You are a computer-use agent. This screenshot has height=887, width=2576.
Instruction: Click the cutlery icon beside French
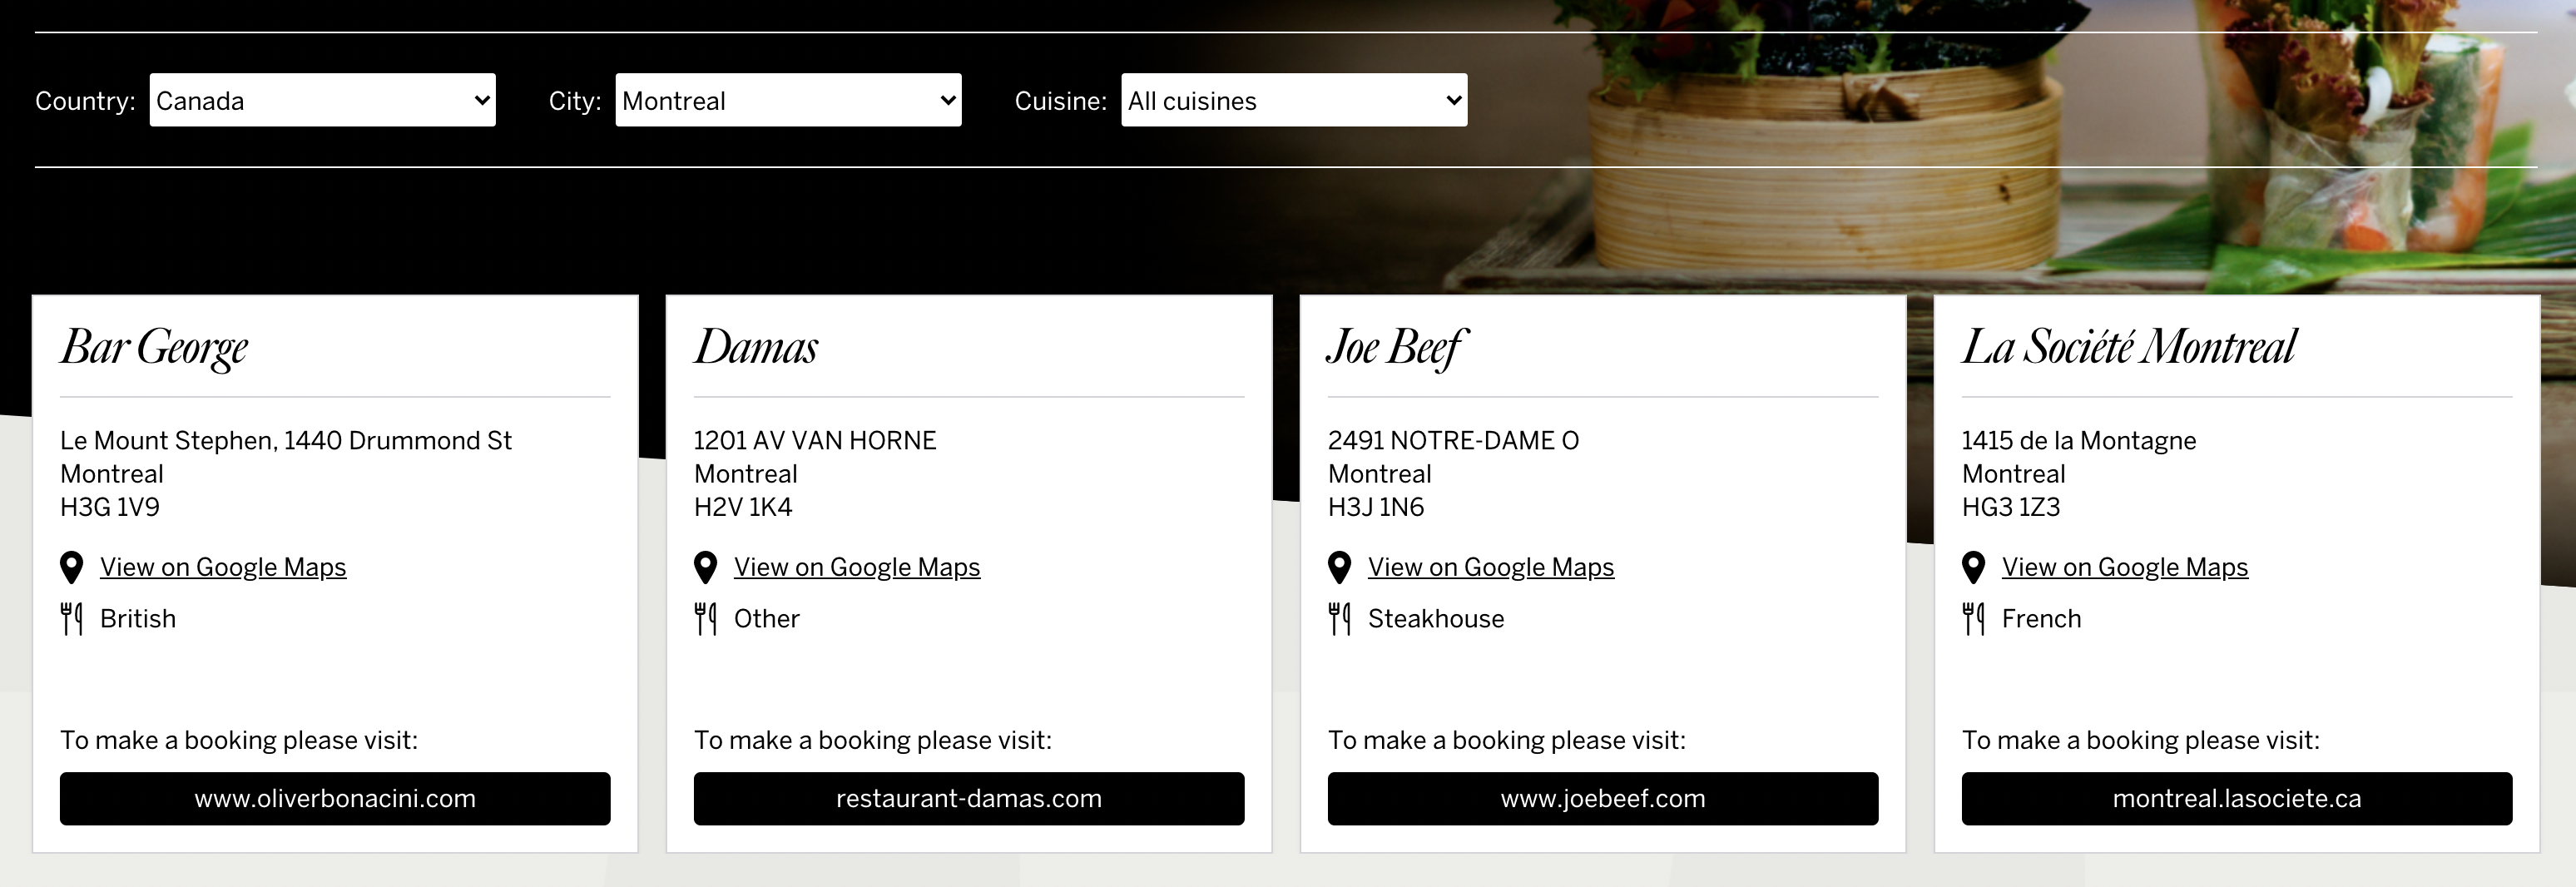[x=1973, y=619]
